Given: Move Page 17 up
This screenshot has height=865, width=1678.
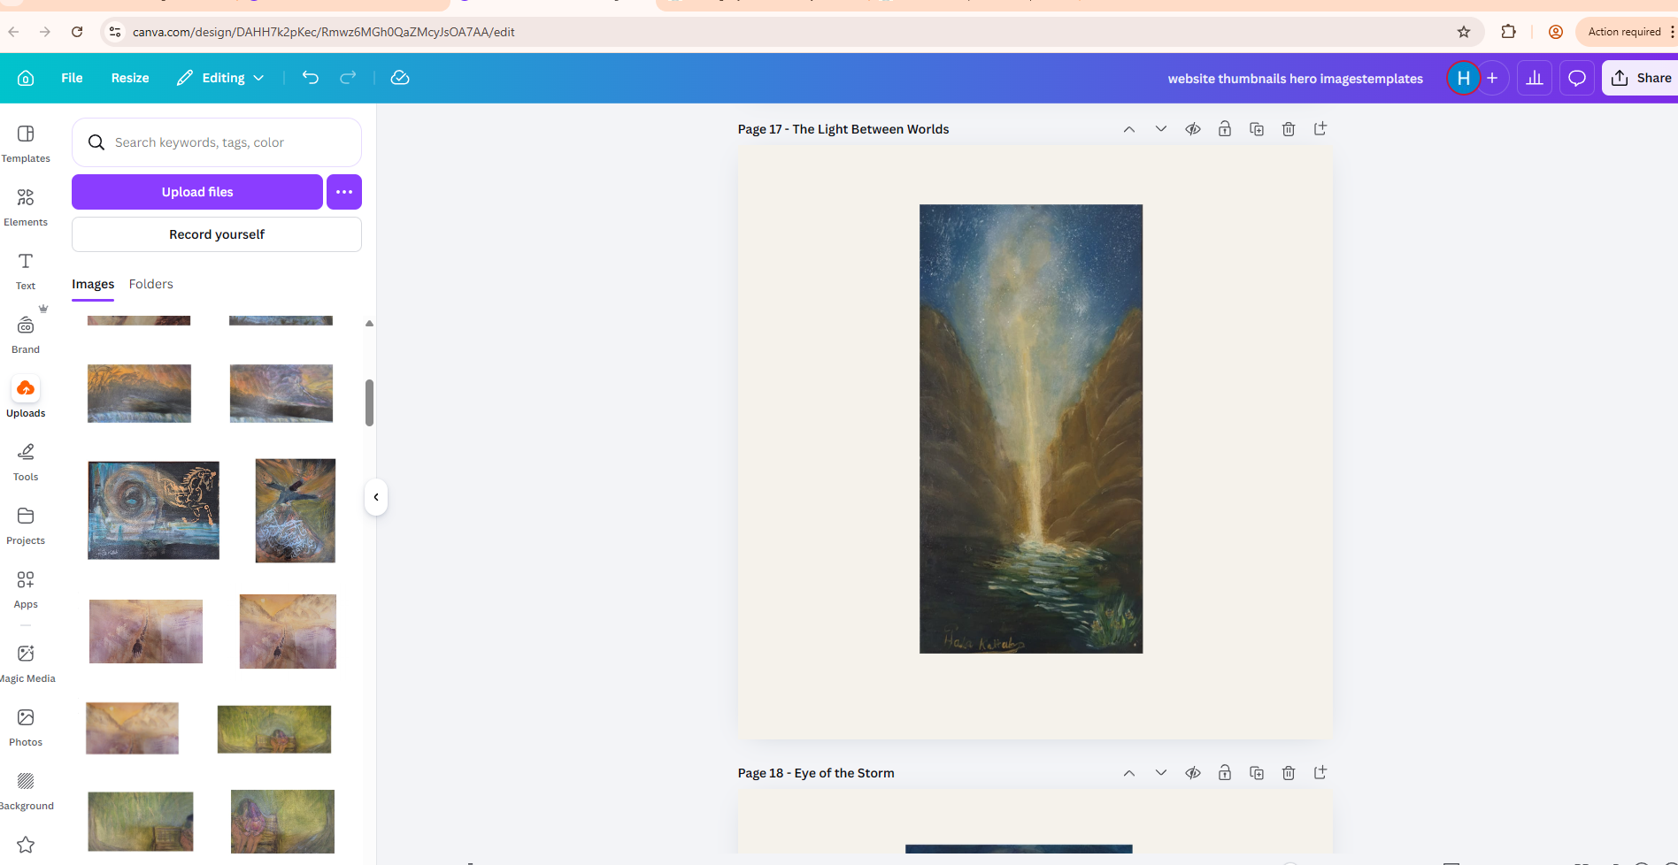Looking at the screenshot, I should click(1129, 129).
